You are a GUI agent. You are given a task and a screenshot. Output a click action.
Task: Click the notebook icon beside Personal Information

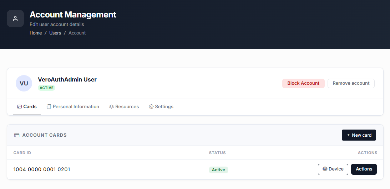pyautogui.click(x=49, y=107)
